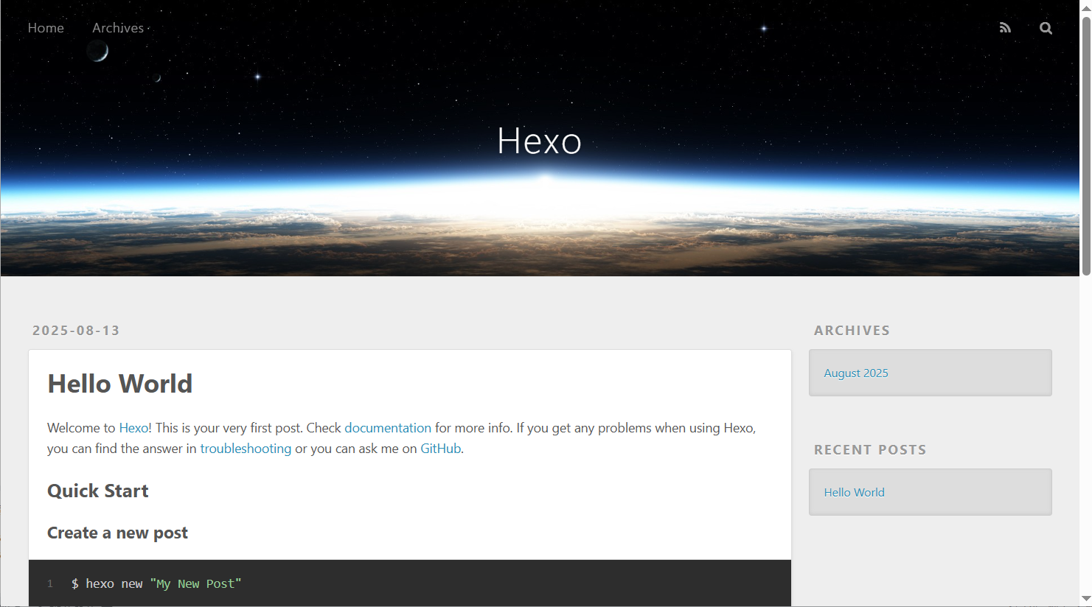
Task: Visit the troubleshooting link
Action: (246, 449)
